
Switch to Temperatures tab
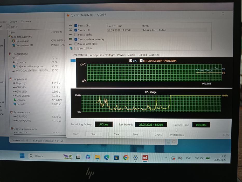79,55
